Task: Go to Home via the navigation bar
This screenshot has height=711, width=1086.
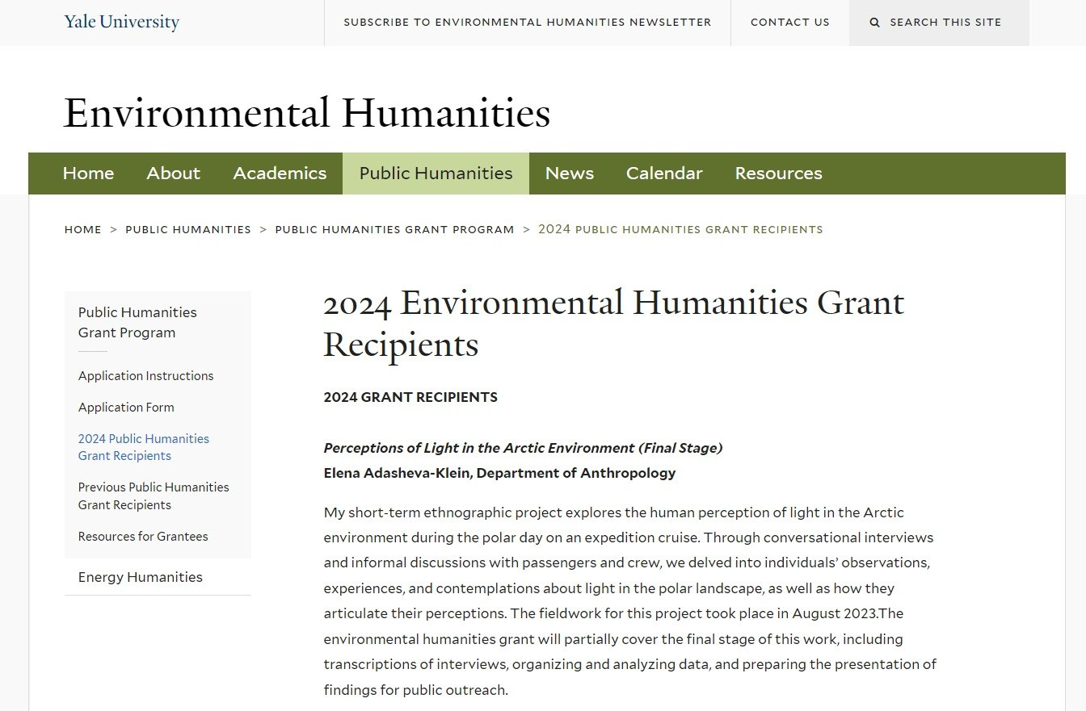Action: pos(88,173)
